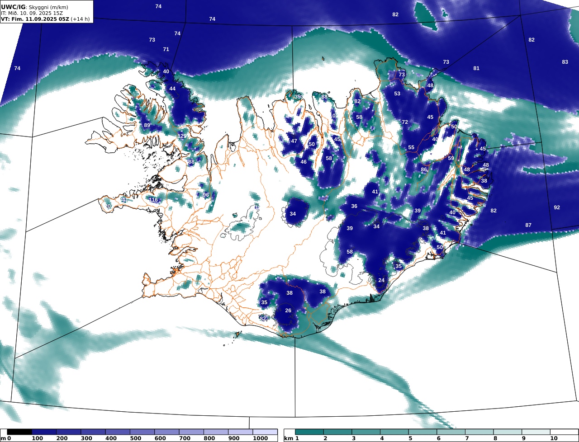Click the 0–100 m black legend swatch

tap(19, 432)
